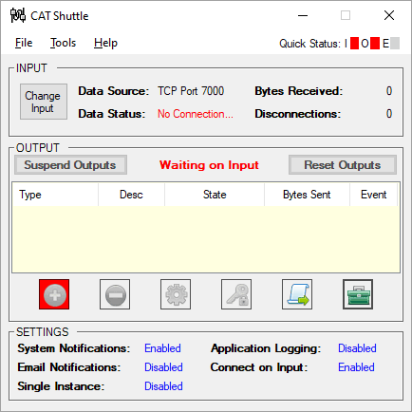This screenshot has height=412, width=412.
Task: Toggle Single Instance Disabled link
Action: point(163,386)
